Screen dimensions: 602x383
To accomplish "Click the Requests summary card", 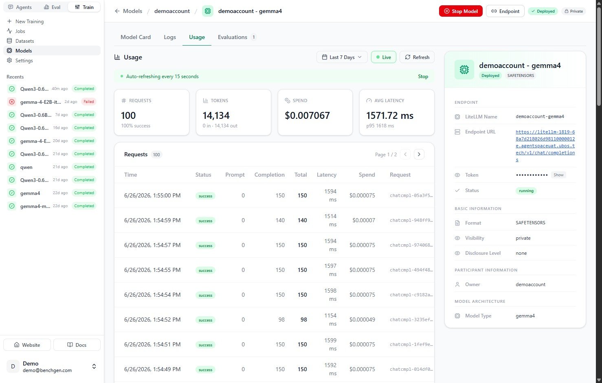I will [152, 112].
